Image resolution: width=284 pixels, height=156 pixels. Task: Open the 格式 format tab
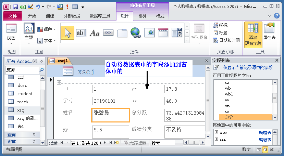(x=160, y=16)
